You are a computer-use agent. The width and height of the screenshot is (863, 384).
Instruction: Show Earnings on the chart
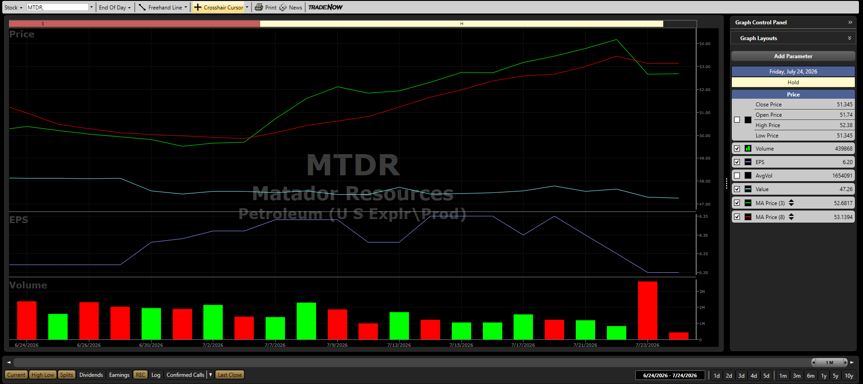[119, 375]
